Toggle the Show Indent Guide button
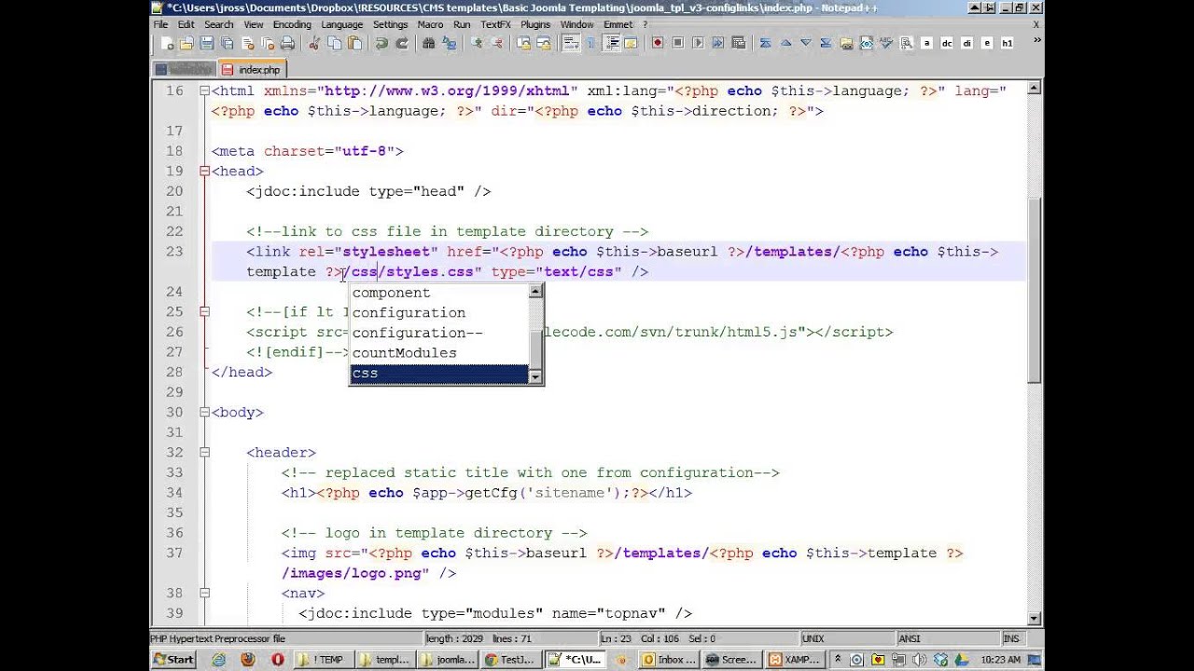 pyautogui.click(x=611, y=43)
